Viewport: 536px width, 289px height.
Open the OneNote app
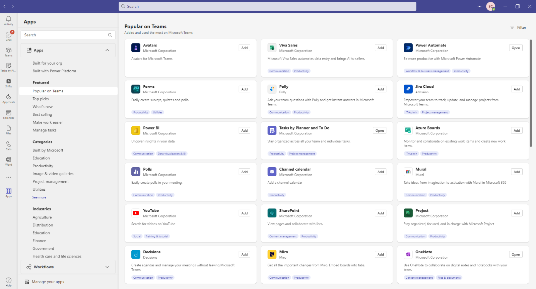click(516, 255)
